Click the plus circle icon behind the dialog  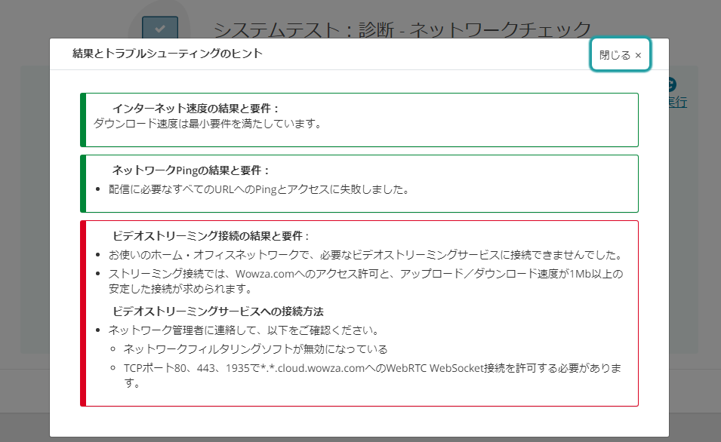click(673, 85)
